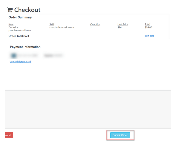Open the edit cart link
Viewport: 178px width, 149px height.
pyautogui.click(x=149, y=36)
